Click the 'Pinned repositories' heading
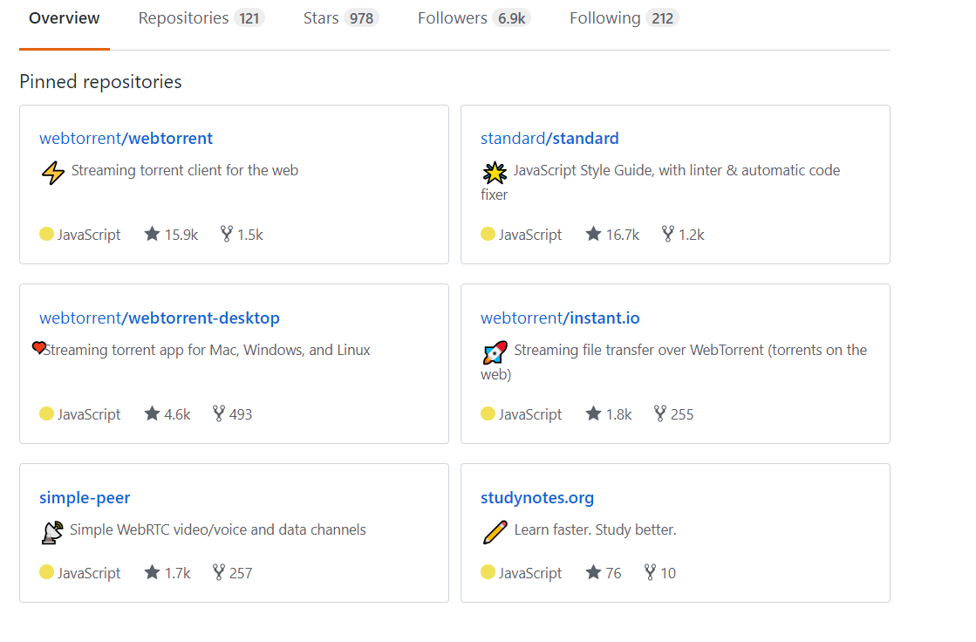This screenshot has height=642, width=976. pos(100,82)
